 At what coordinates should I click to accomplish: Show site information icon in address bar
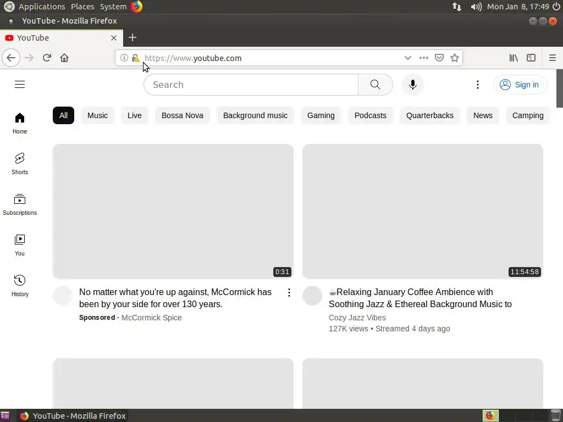point(124,58)
